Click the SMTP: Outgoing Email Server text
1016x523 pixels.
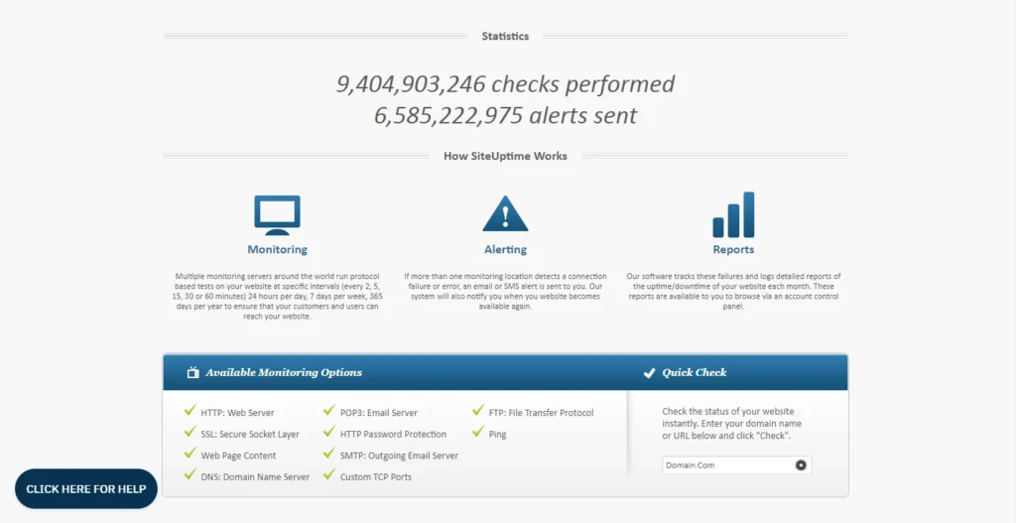[399, 456]
